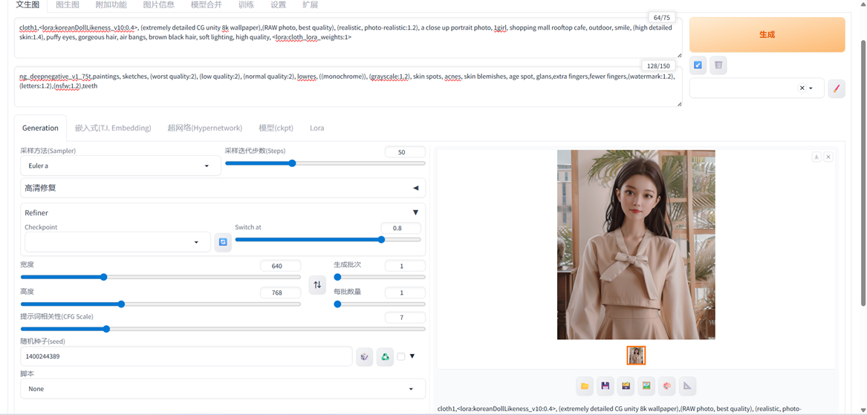
Task: Open the 附加功能 tab
Action: [x=111, y=5]
